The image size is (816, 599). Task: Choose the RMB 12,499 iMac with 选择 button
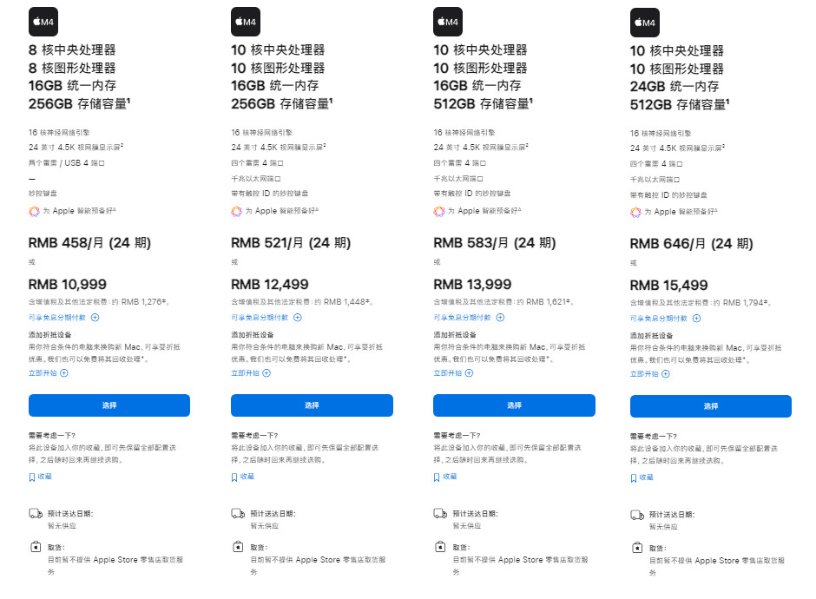(x=312, y=405)
